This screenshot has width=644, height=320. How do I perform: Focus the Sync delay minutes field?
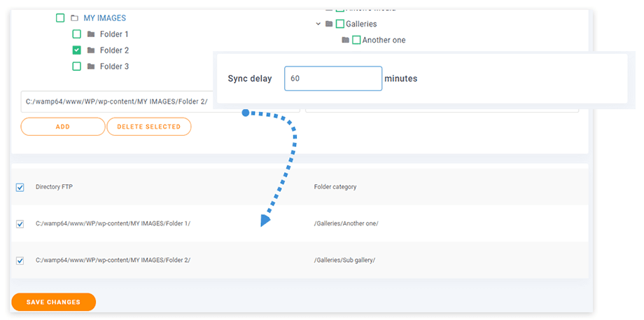tap(332, 78)
